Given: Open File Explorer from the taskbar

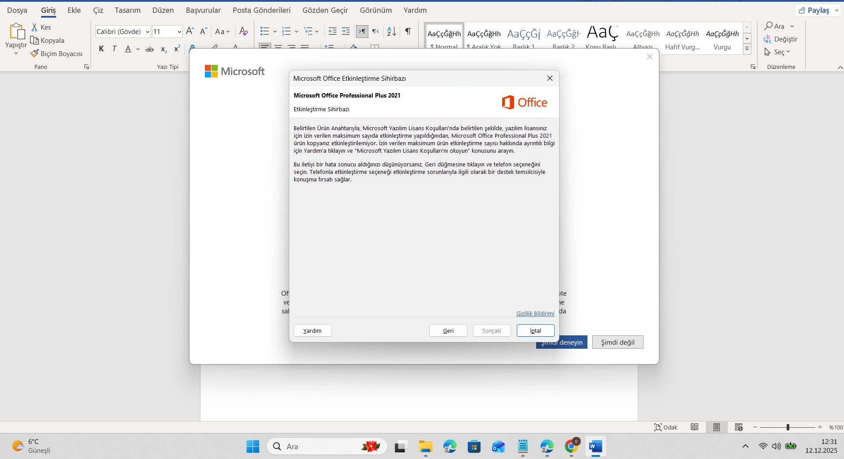Looking at the screenshot, I should pyautogui.click(x=426, y=447).
